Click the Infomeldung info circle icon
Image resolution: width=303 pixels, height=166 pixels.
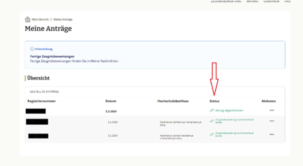(32, 49)
